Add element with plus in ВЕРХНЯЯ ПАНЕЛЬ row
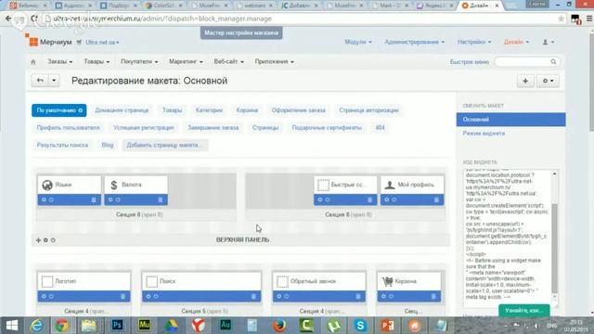Screen dimensions: 594x334 (x=38, y=240)
